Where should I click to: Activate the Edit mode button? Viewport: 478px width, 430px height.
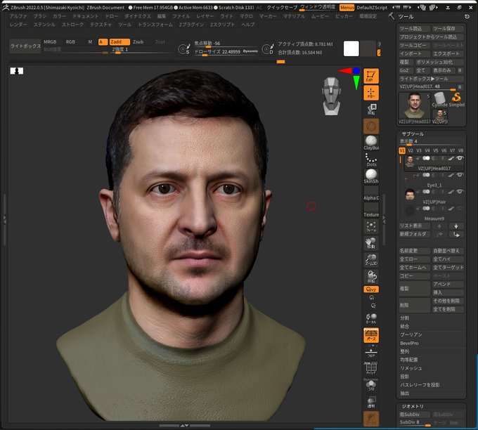tap(371, 76)
